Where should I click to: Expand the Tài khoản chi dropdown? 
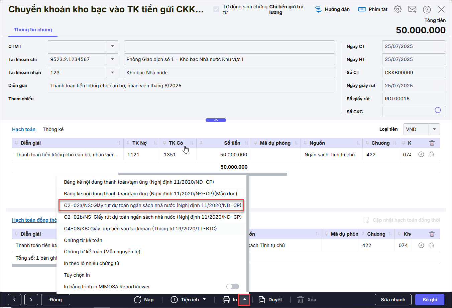pyautogui.click(x=112, y=59)
